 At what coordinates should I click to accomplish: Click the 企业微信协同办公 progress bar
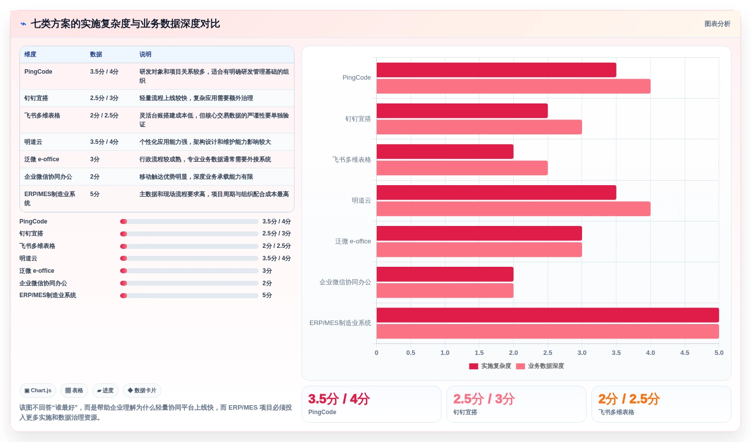[189, 283]
